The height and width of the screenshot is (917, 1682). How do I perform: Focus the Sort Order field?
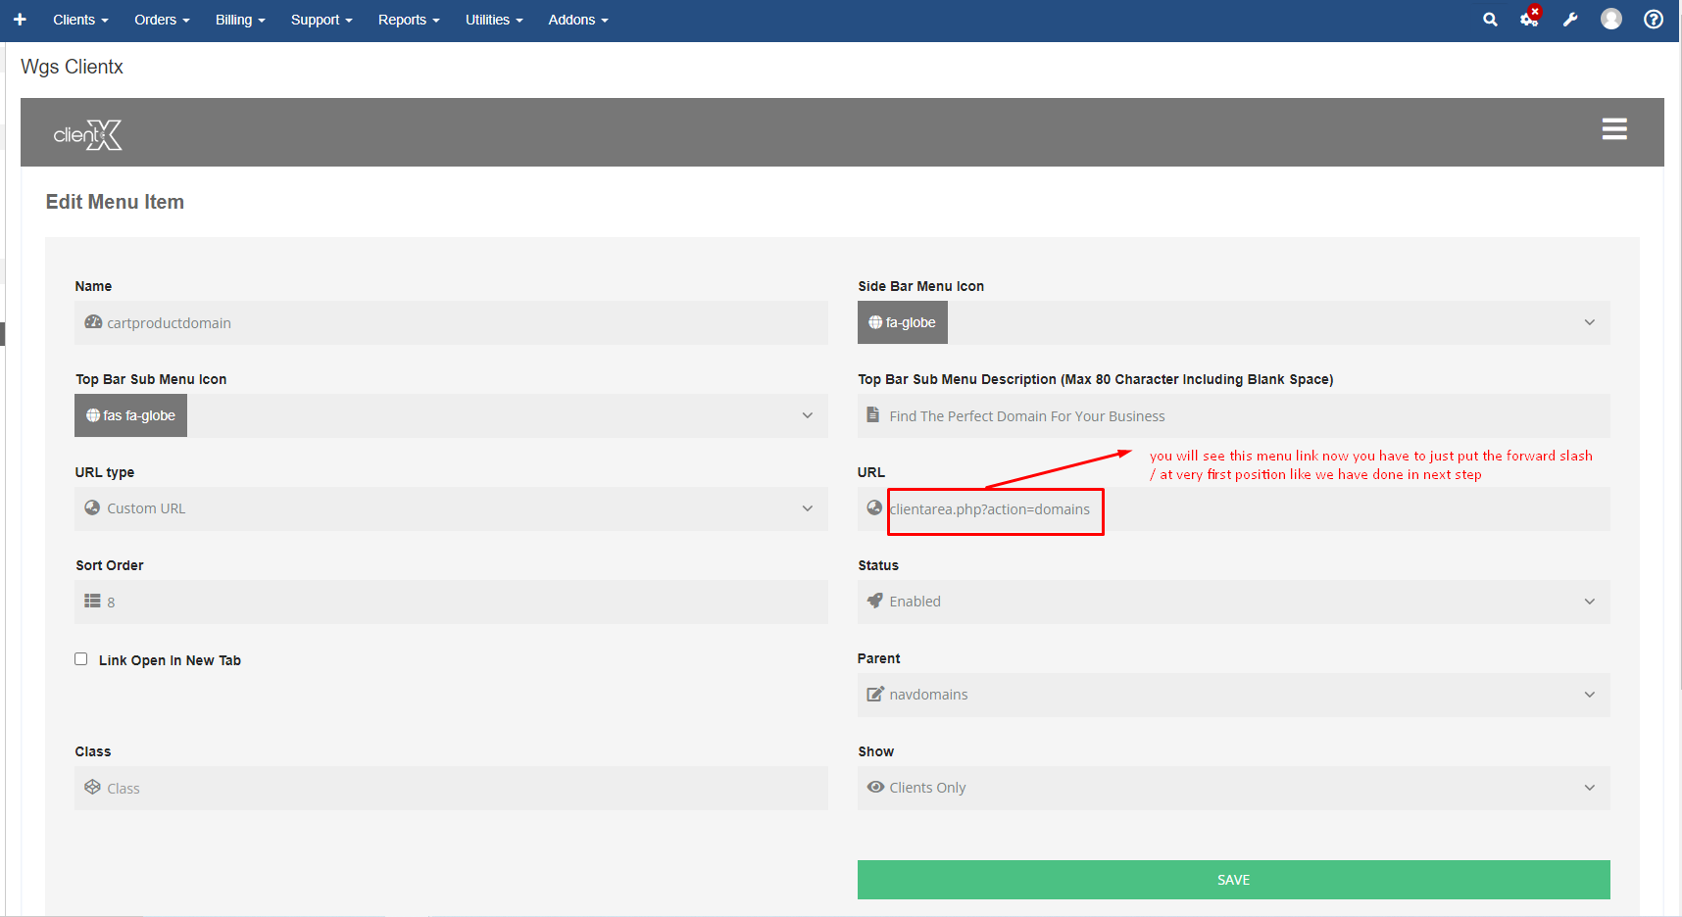451,602
